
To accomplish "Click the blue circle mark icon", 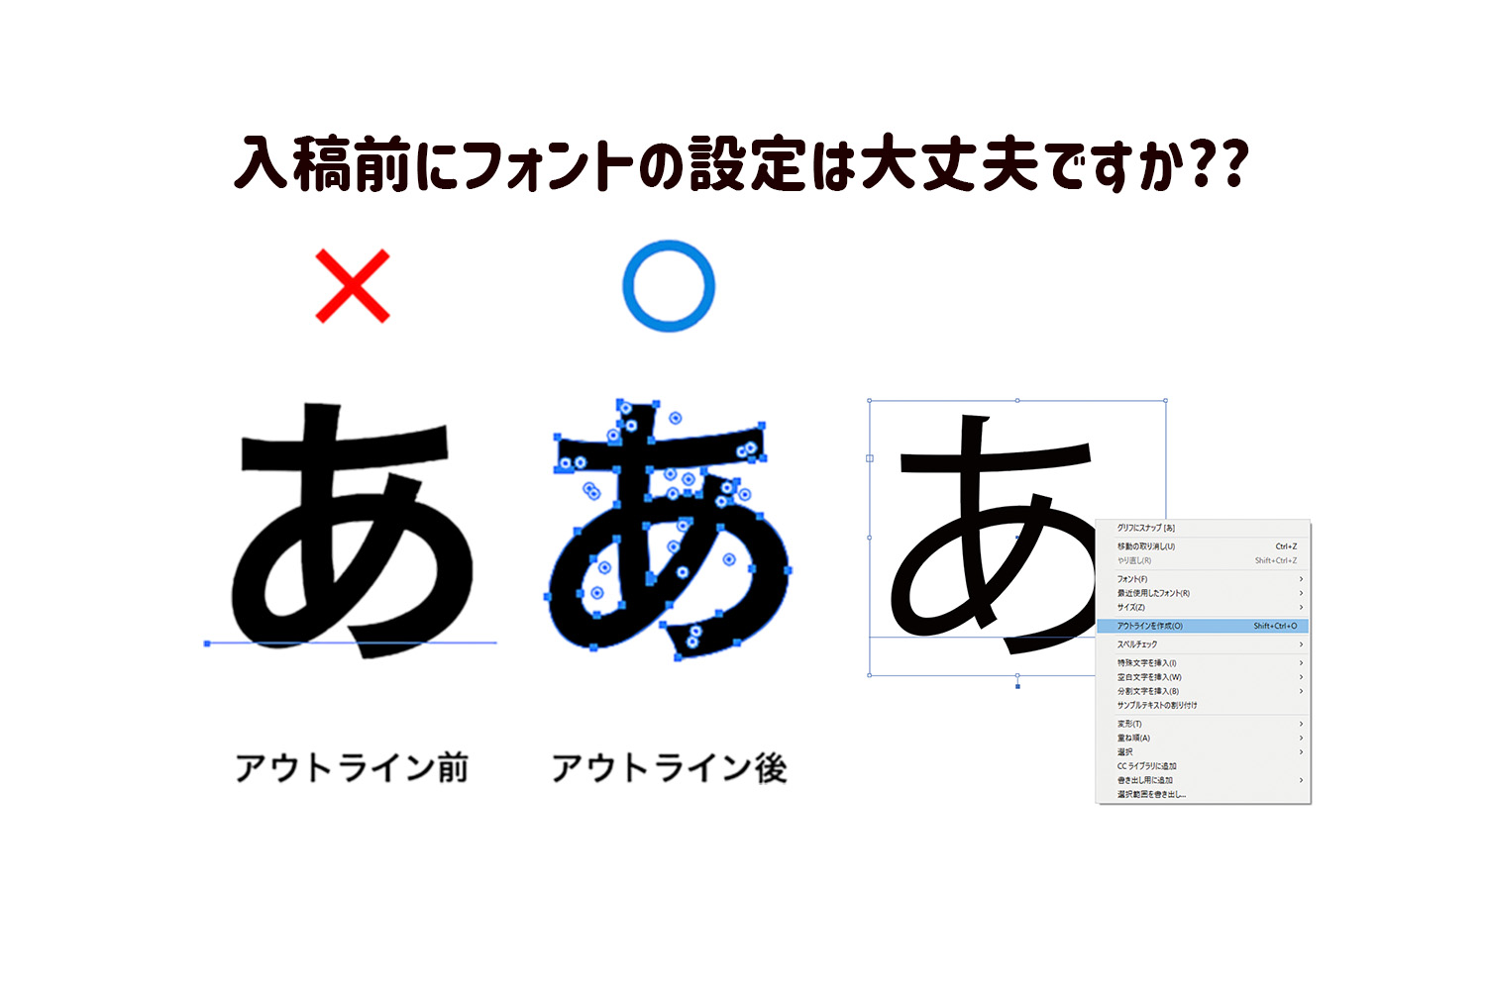I will pyautogui.click(x=669, y=285).
